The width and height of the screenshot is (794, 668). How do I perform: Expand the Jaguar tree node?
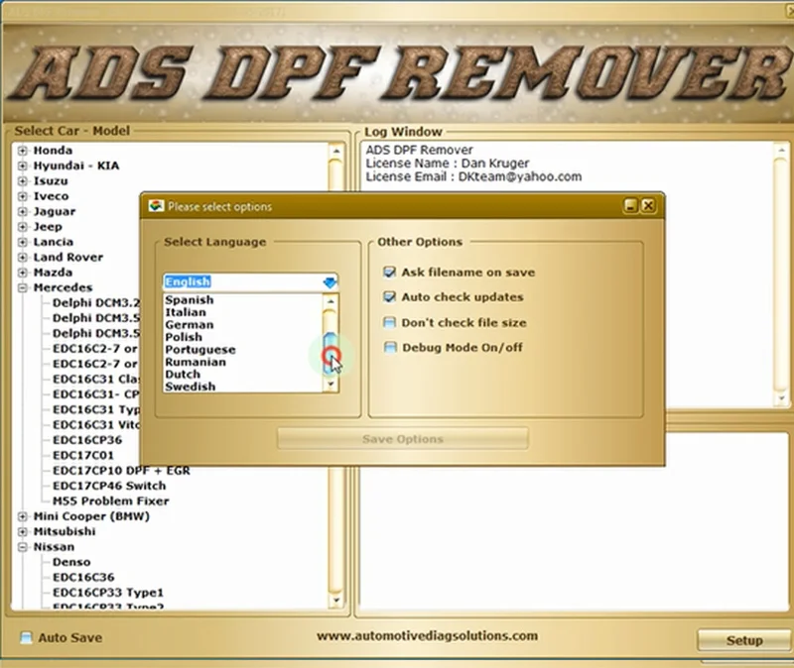pos(22,211)
